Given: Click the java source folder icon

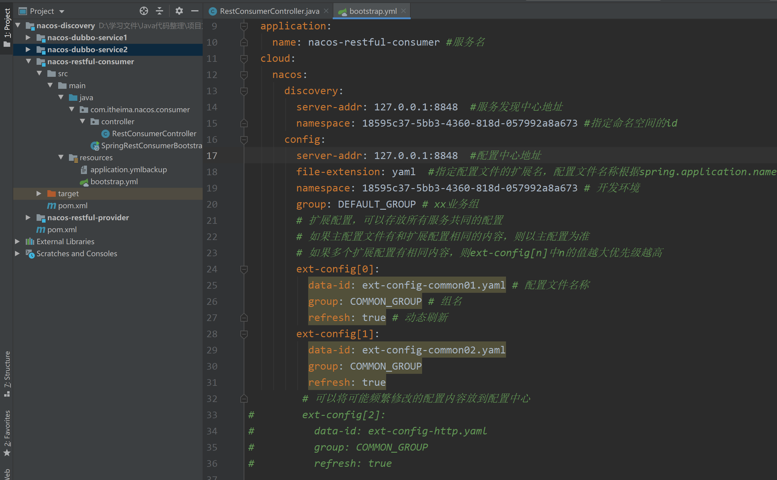Looking at the screenshot, I should 73,97.
